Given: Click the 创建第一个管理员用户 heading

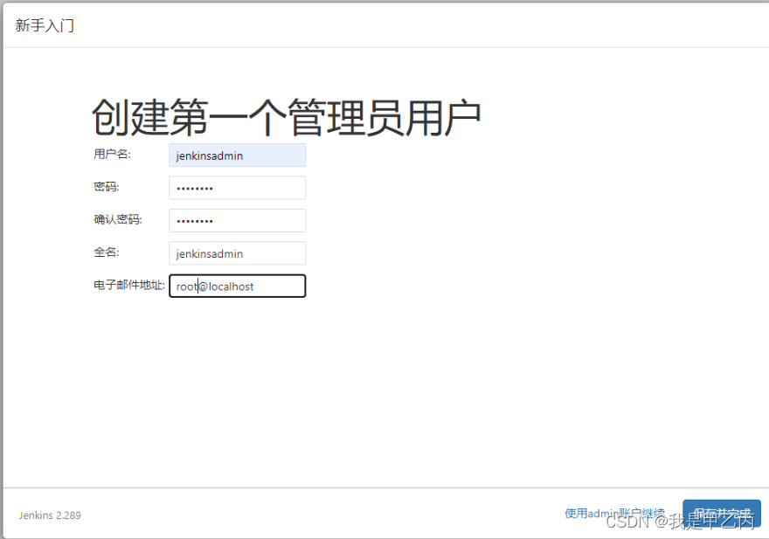Looking at the screenshot, I should point(287,118).
